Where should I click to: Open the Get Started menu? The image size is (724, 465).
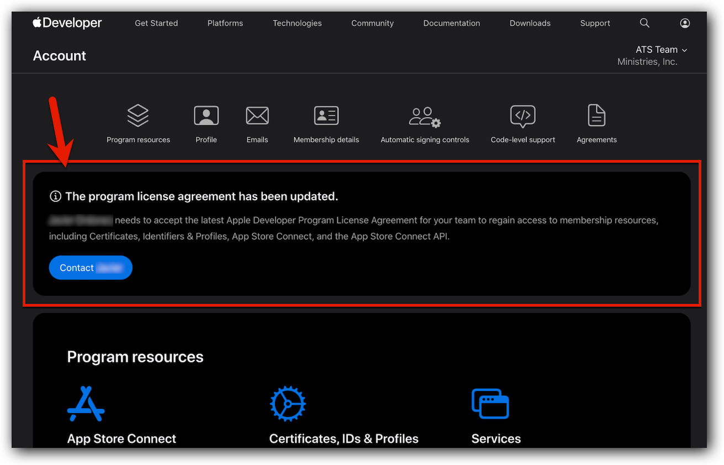[x=156, y=23]
